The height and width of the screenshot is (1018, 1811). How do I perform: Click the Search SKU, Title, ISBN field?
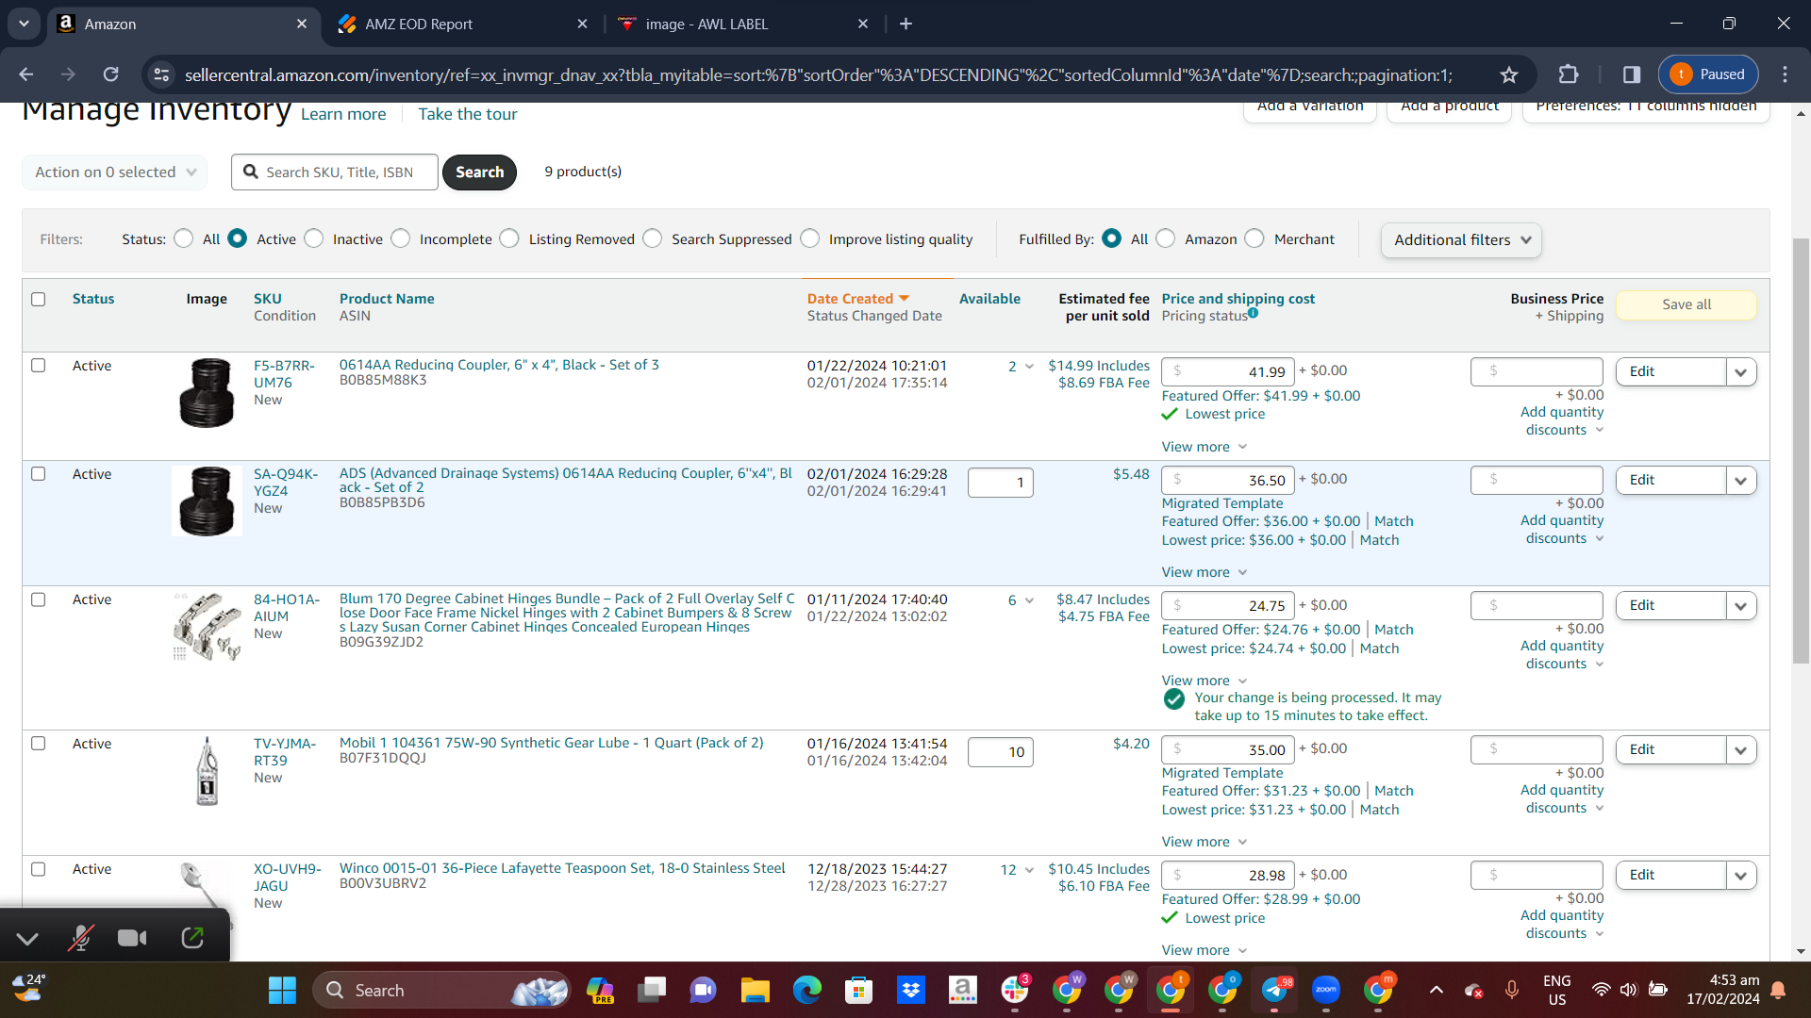(335, 172)
